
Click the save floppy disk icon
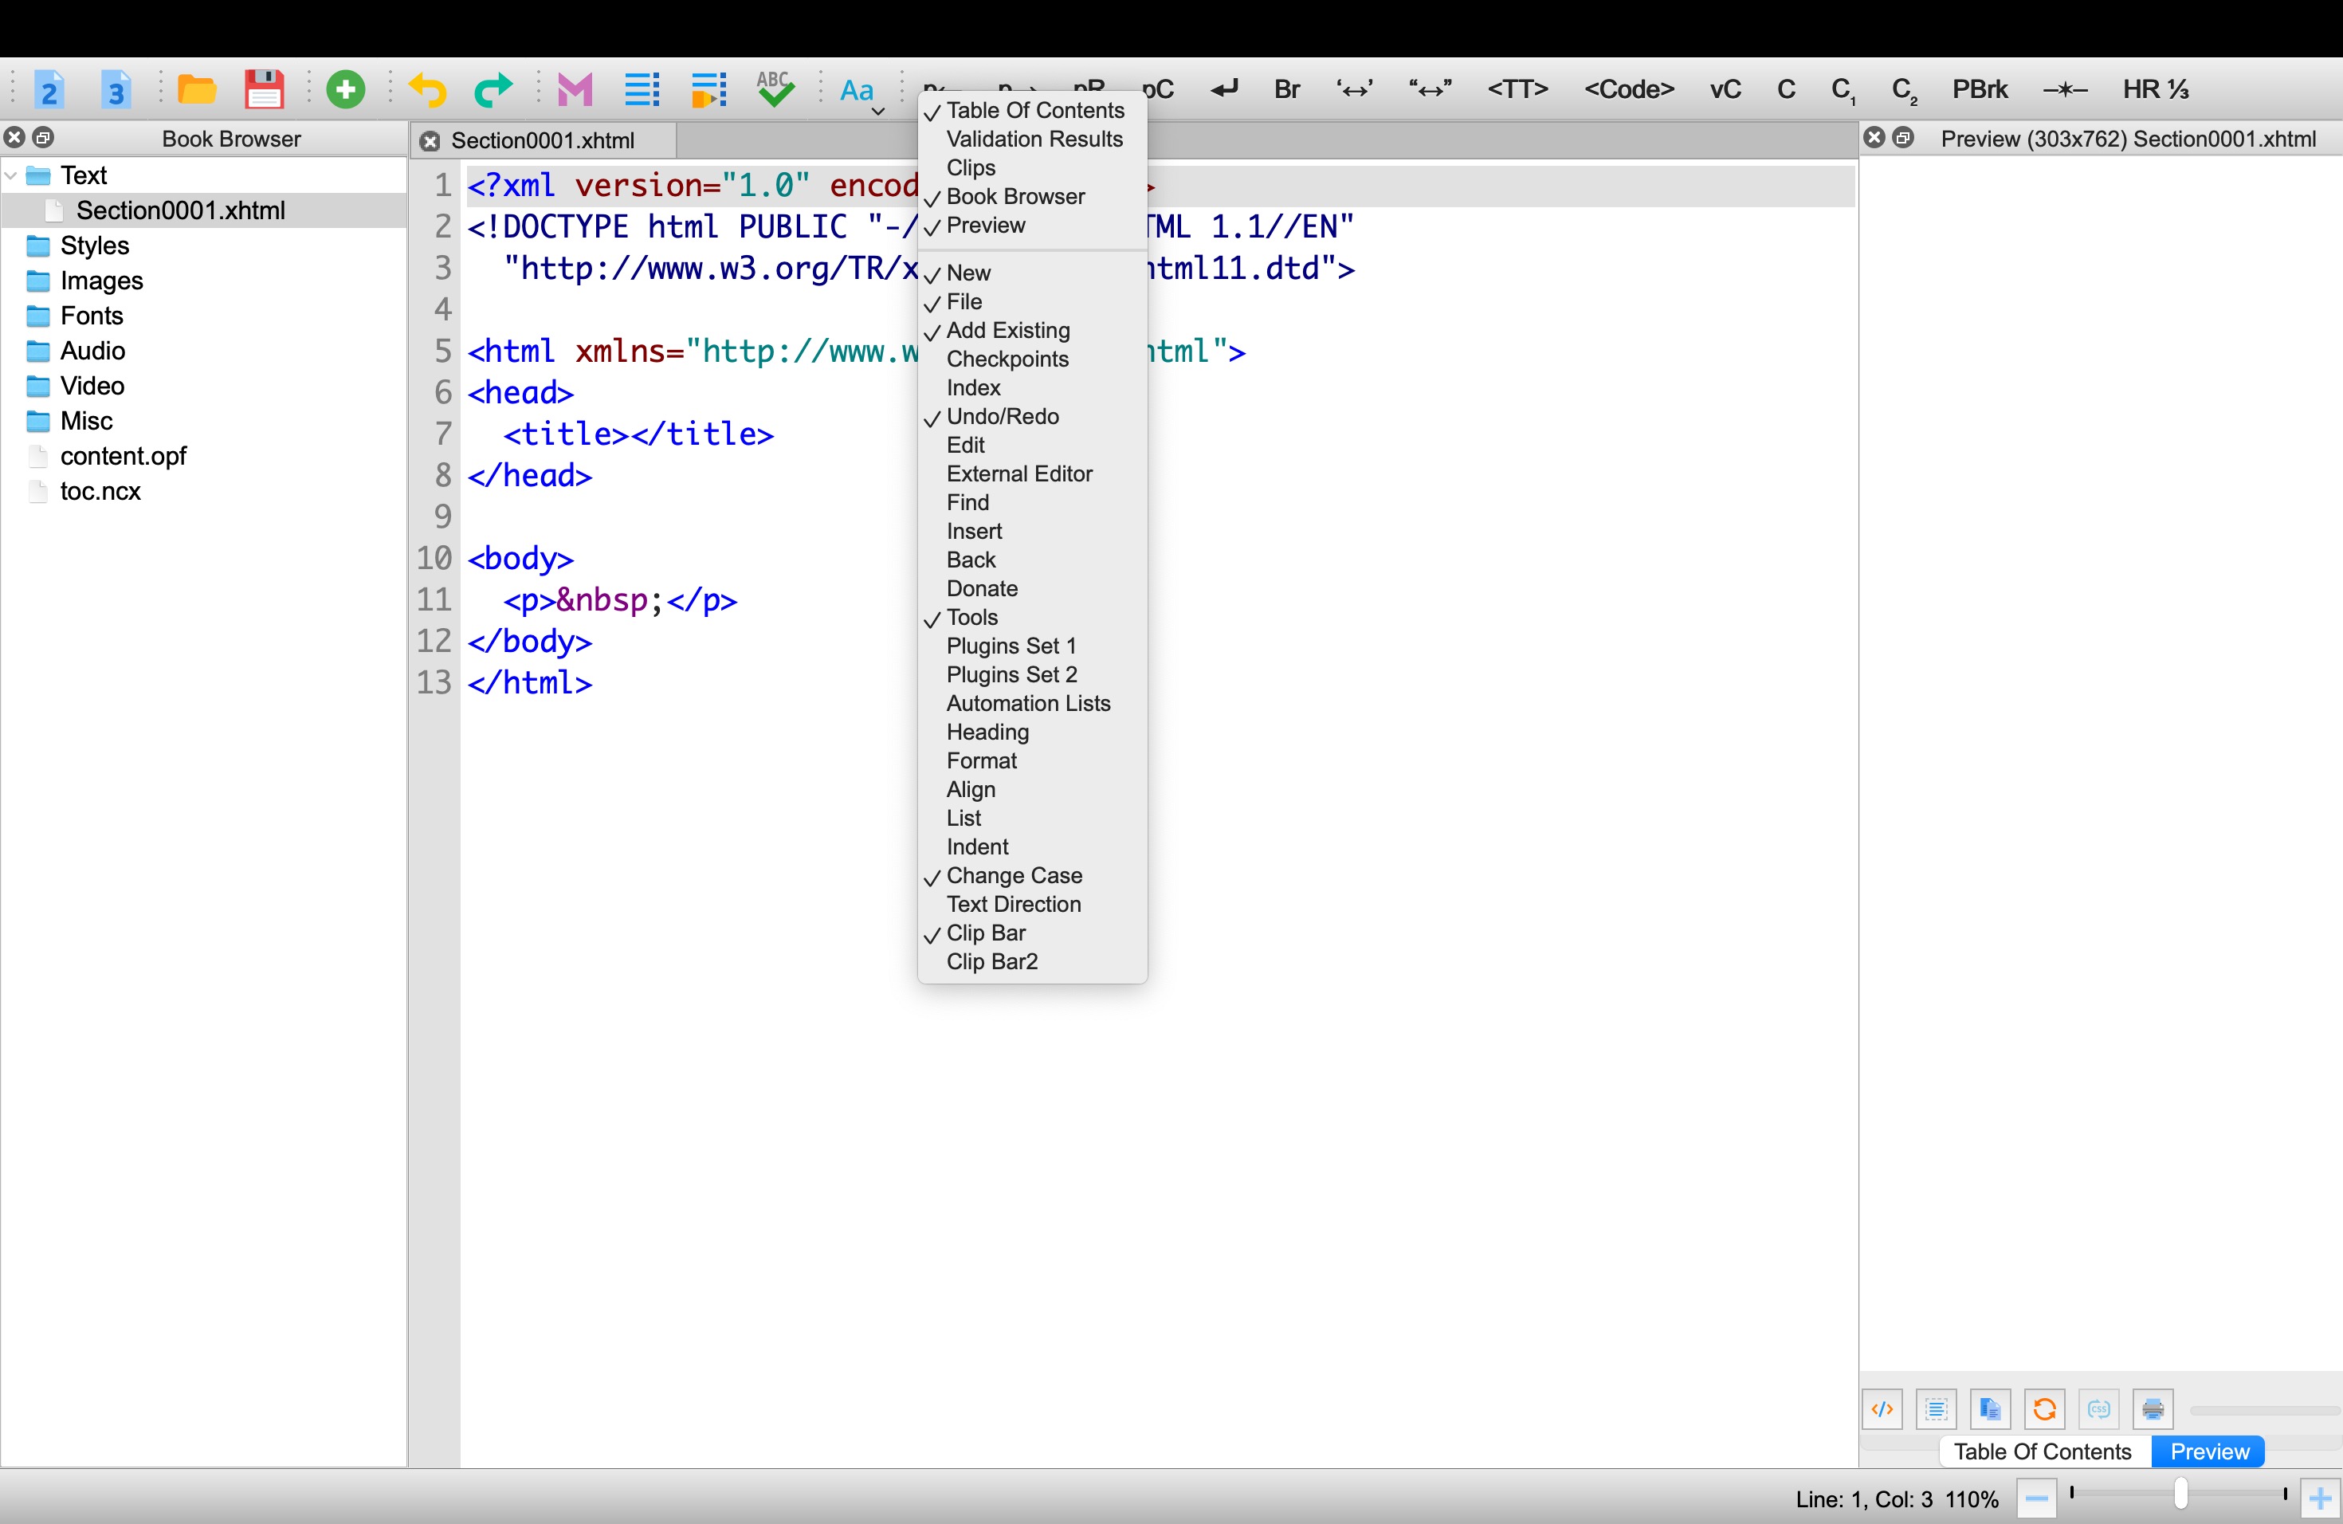pyautogui.click(x=264, y=89)
